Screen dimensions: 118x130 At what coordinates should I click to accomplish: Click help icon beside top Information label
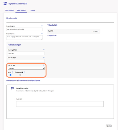pos(42,34)
